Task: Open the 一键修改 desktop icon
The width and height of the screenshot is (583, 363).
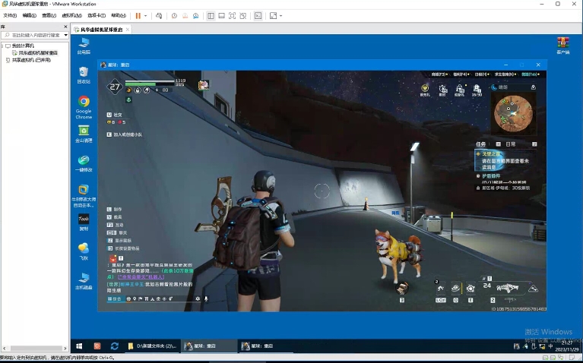Action: click(84, 163)
